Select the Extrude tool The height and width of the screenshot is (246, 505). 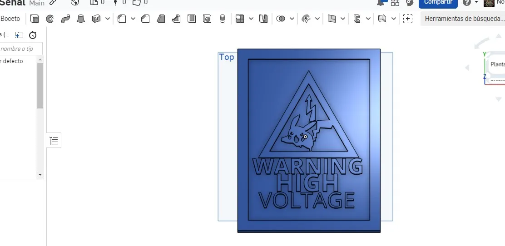point(35,19)
